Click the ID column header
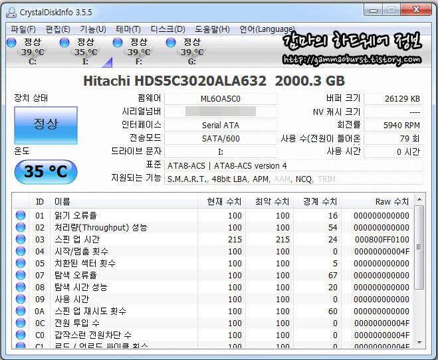This screenshot has height=360, width=438. 40,201
